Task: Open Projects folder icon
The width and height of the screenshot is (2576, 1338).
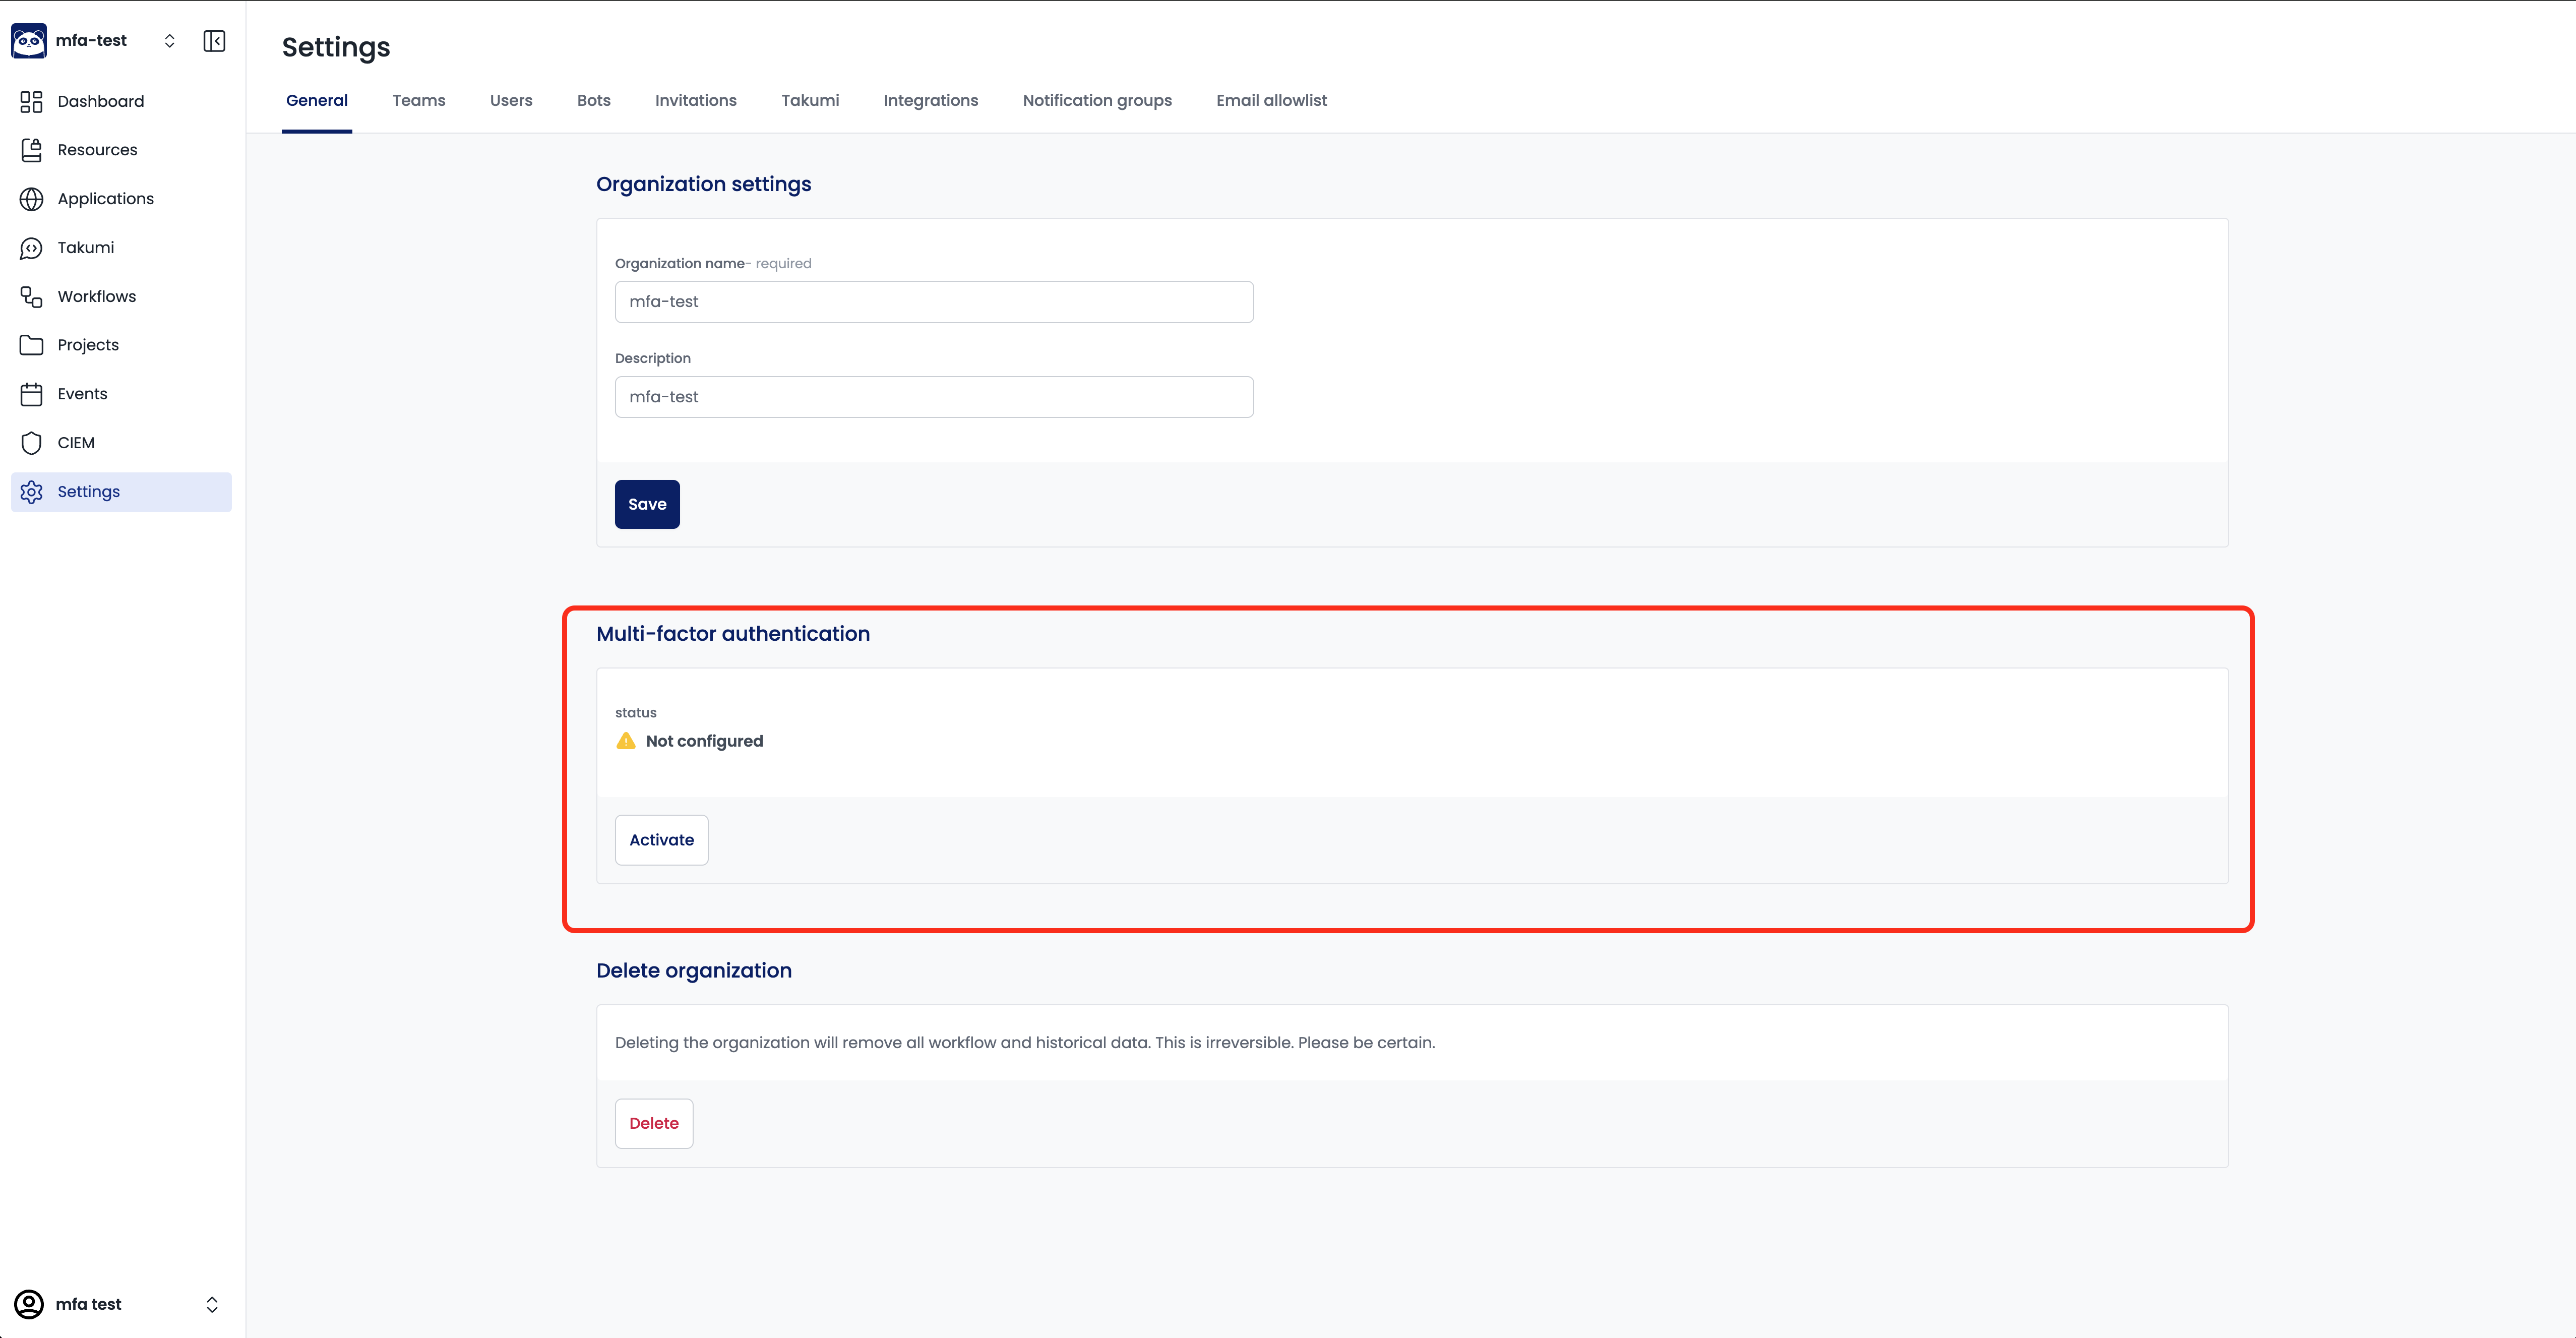Action: coord(31,345)
